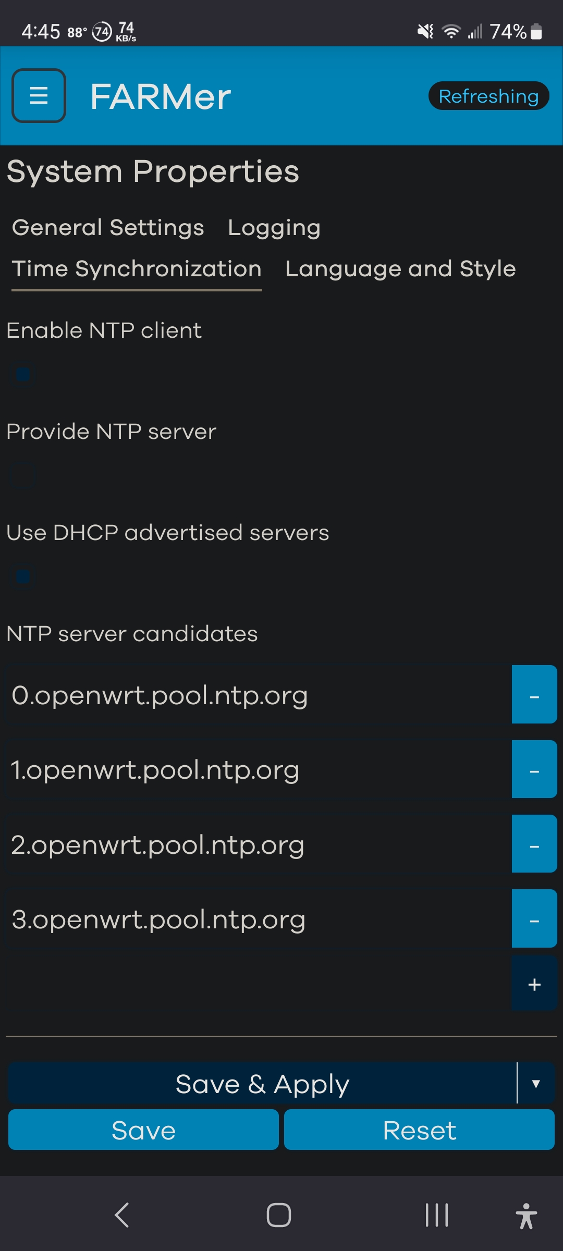Remove the 3.openwrt.pool.ntp.org server entry
563x1251 pixels.
(534, 918)
